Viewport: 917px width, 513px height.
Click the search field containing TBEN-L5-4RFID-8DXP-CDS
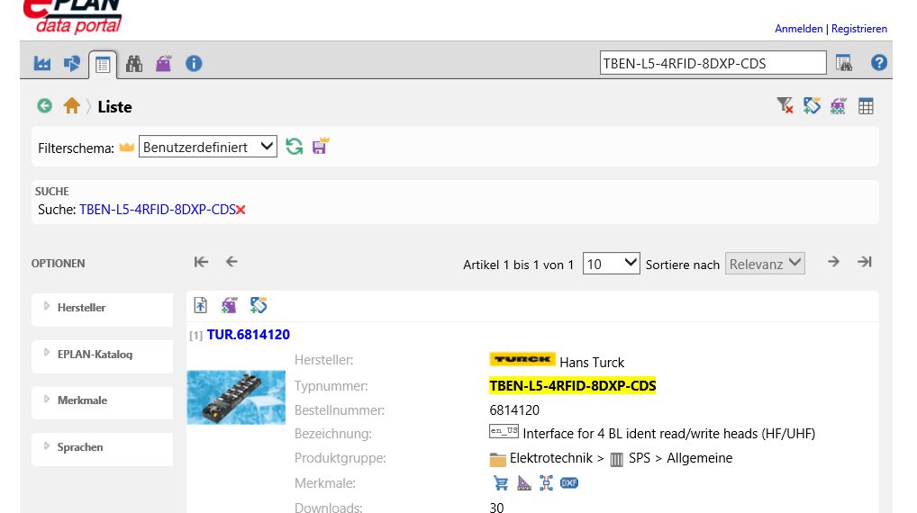713,62
